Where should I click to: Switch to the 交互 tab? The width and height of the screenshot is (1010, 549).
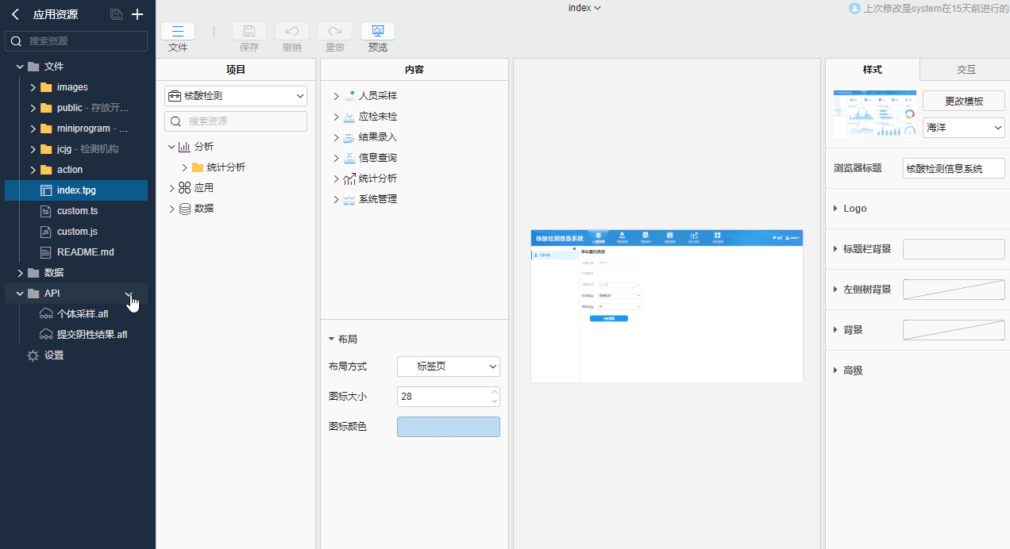click(965, 70)
